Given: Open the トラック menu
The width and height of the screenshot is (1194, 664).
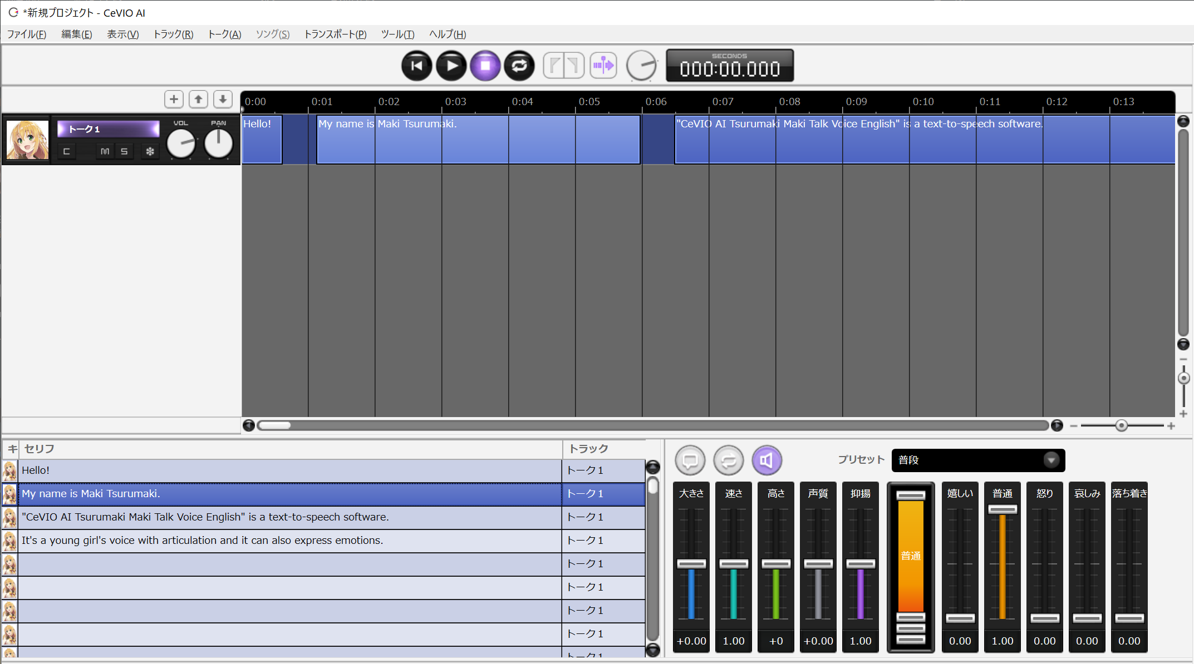Looking at the screenshot, I should tap(173, 34).
